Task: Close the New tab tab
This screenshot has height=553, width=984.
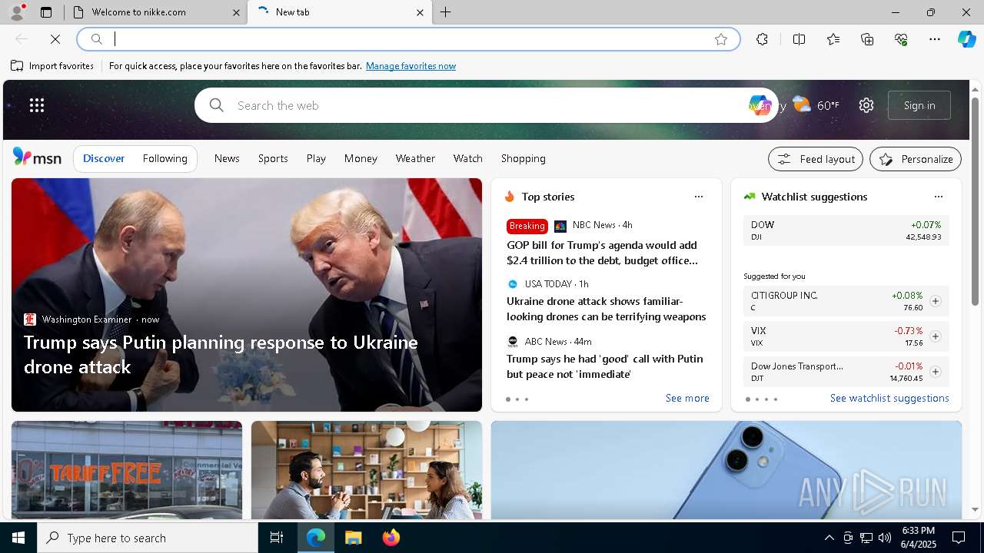Action: tap(420, 12)
